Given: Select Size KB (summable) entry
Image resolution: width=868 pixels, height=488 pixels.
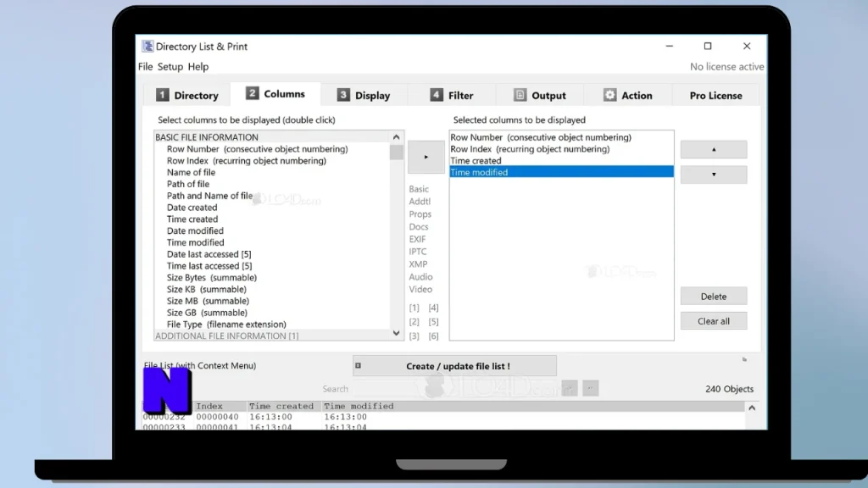Looking at the screenshot, I should pos(207,289).
